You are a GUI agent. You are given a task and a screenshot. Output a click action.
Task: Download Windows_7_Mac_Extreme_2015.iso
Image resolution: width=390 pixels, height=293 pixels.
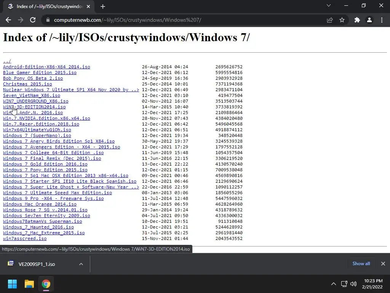click(x=44, y=233)
